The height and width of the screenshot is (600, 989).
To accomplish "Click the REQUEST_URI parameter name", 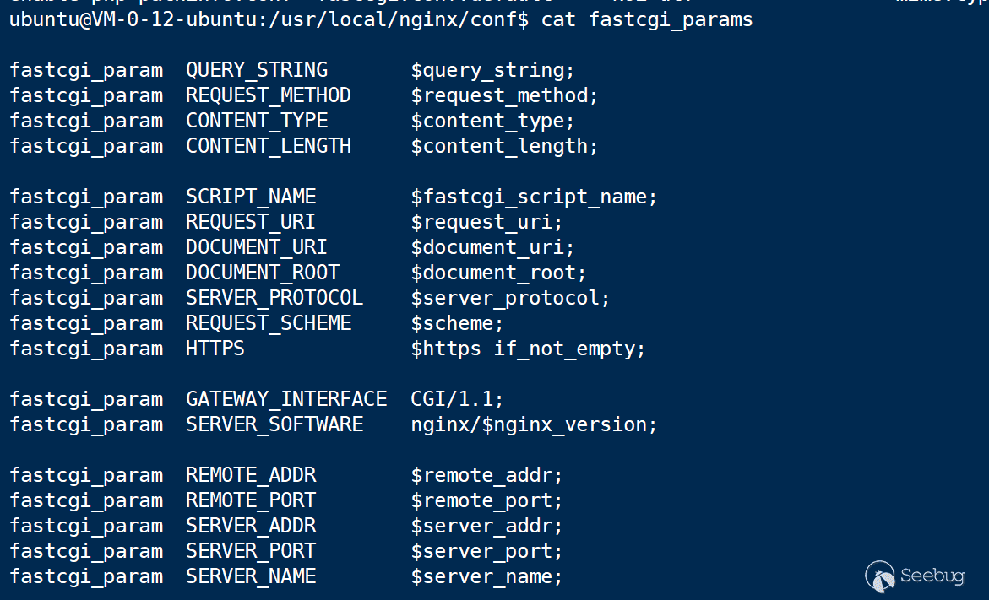I will (x=251, y=222).
